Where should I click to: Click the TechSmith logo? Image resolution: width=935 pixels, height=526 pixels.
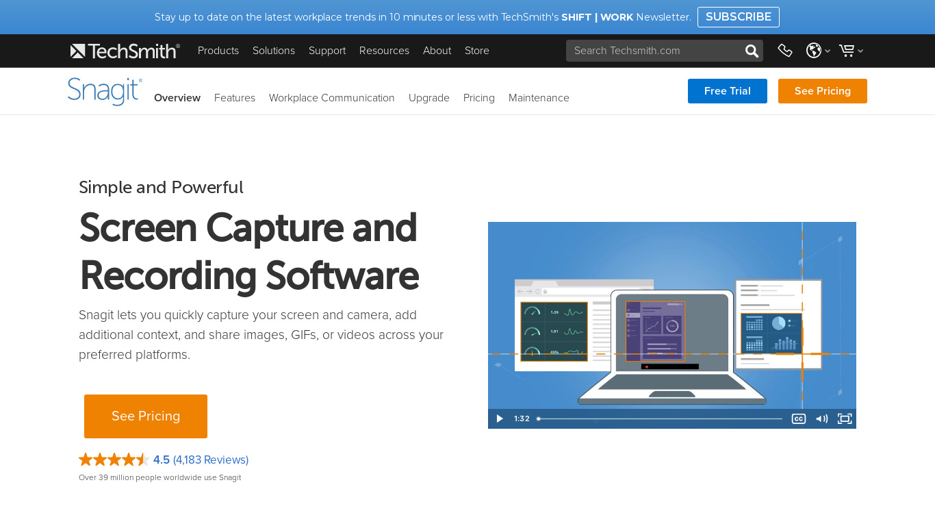125,51
